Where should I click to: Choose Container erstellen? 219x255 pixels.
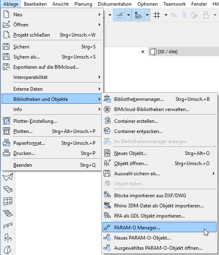159,121
